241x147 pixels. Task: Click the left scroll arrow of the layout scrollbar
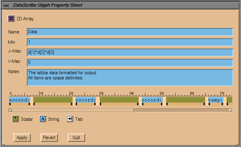click(x=11, y=110)
